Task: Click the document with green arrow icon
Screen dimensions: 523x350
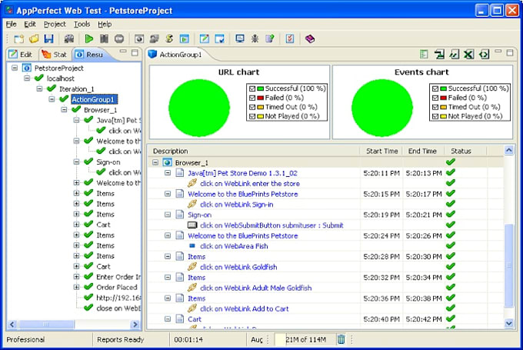Action: pos(269,38)
